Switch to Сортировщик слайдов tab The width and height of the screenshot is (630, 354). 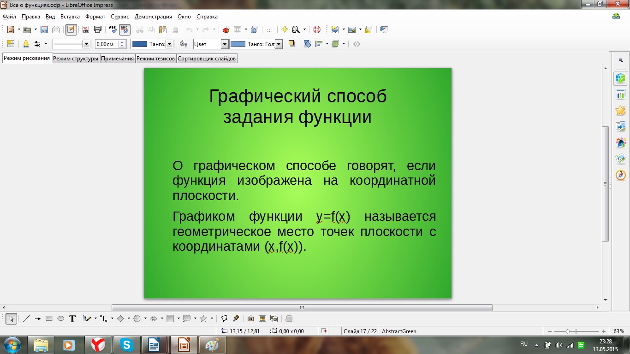(207, 59)
